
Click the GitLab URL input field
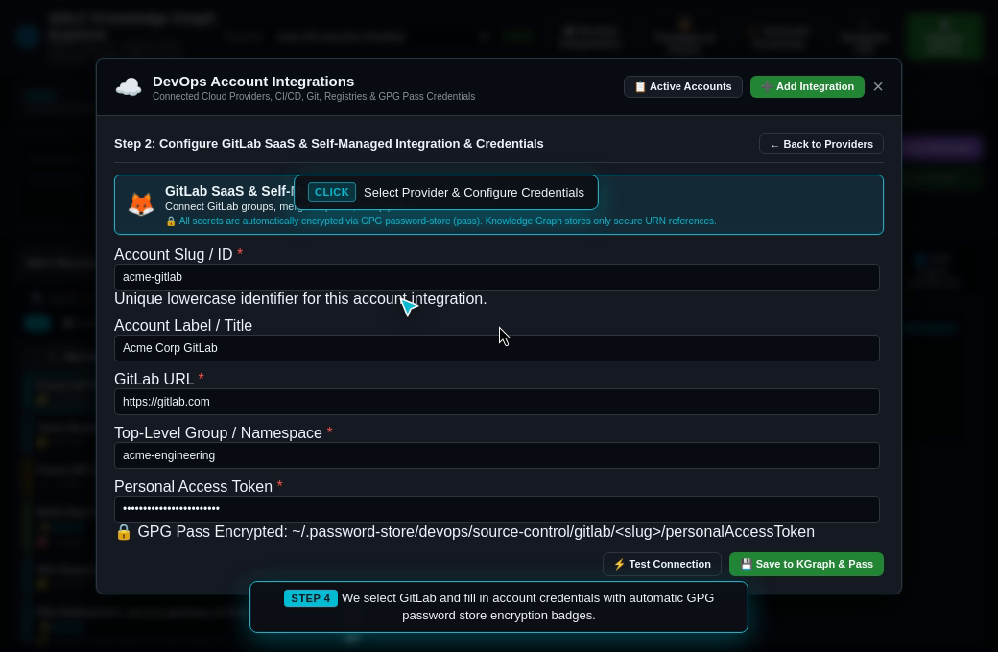(496, 402)
